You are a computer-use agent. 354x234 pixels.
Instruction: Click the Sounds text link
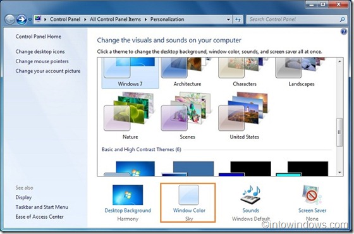coord(251,210)
